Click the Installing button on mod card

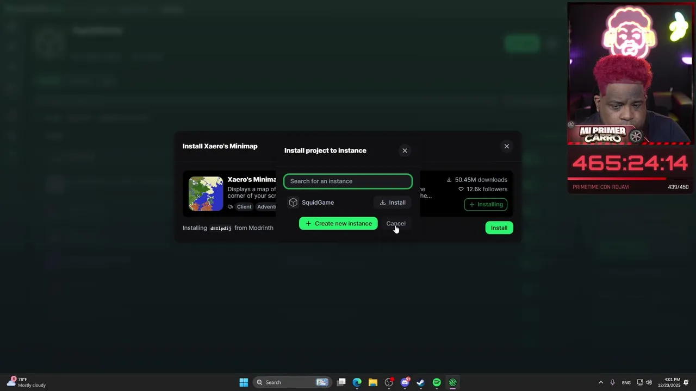point(486,204)
